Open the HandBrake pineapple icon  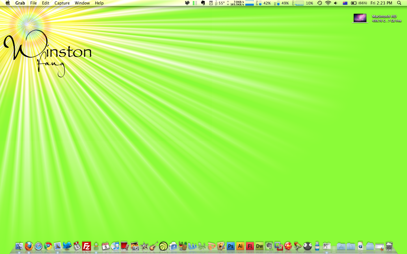point(183,246)
